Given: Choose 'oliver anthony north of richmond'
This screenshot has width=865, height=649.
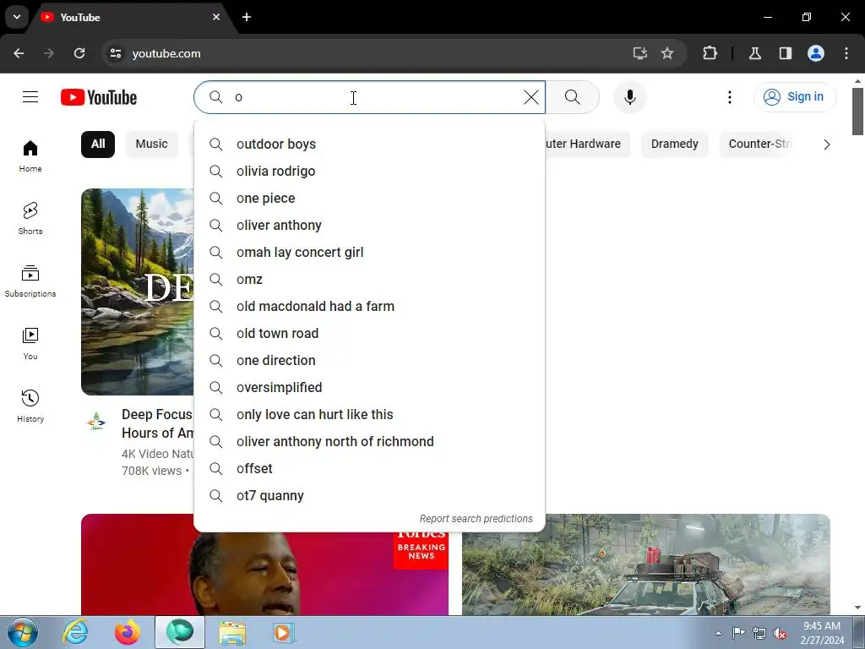Looking at the screenshot, I should [x=370, y=441].
